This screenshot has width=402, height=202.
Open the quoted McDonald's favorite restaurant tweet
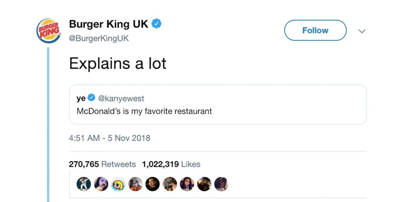[218, 105]
